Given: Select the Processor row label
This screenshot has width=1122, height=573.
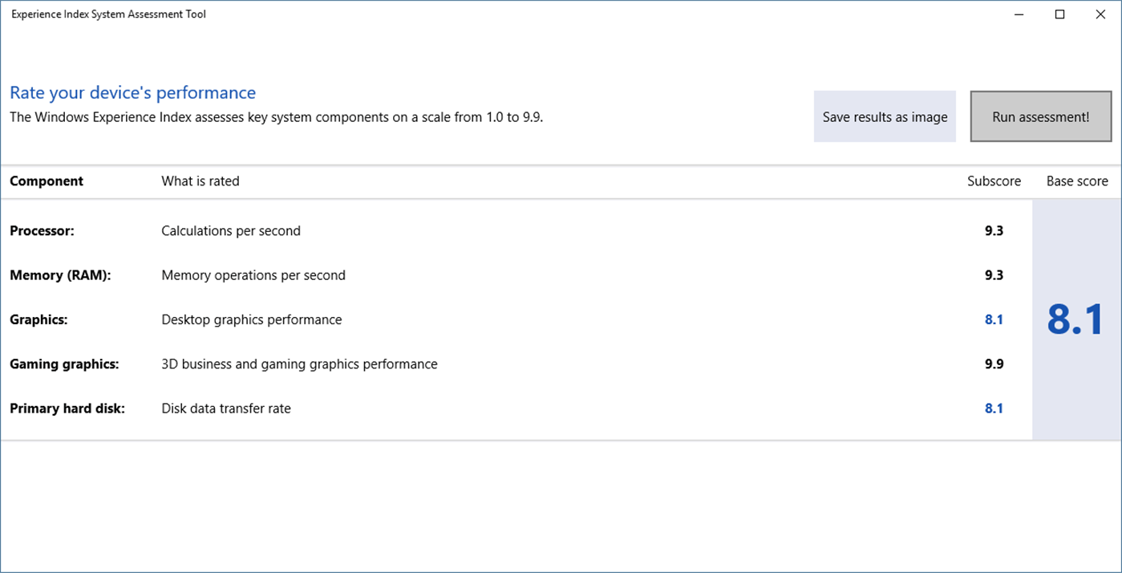Looking at the screenshot, I should [x=42, y=231].
